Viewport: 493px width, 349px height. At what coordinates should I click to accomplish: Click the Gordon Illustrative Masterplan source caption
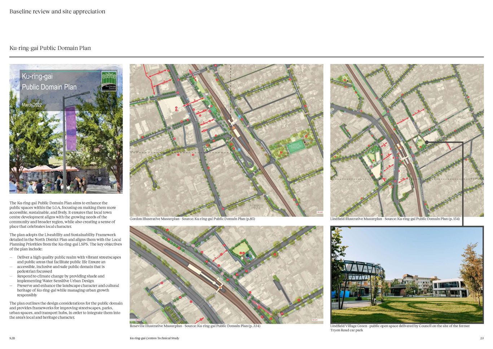[x=192, y=219]
